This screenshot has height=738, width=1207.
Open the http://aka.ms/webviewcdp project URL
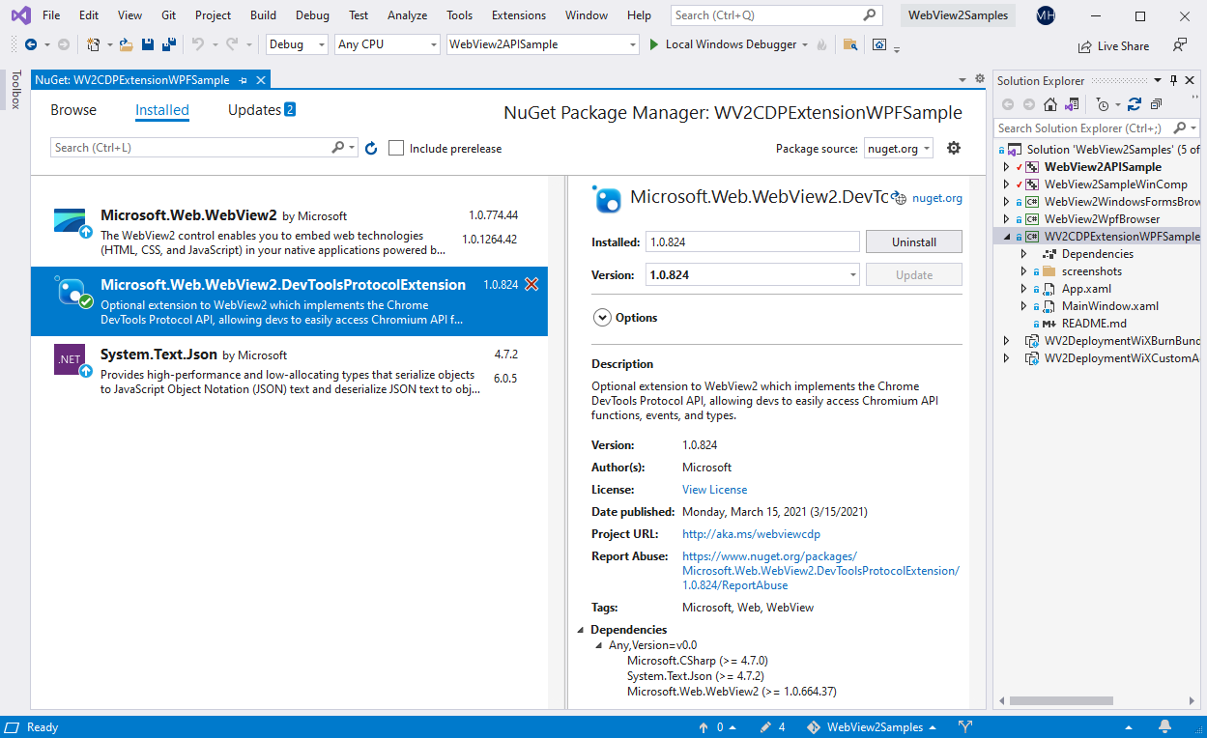coord(751,533)
